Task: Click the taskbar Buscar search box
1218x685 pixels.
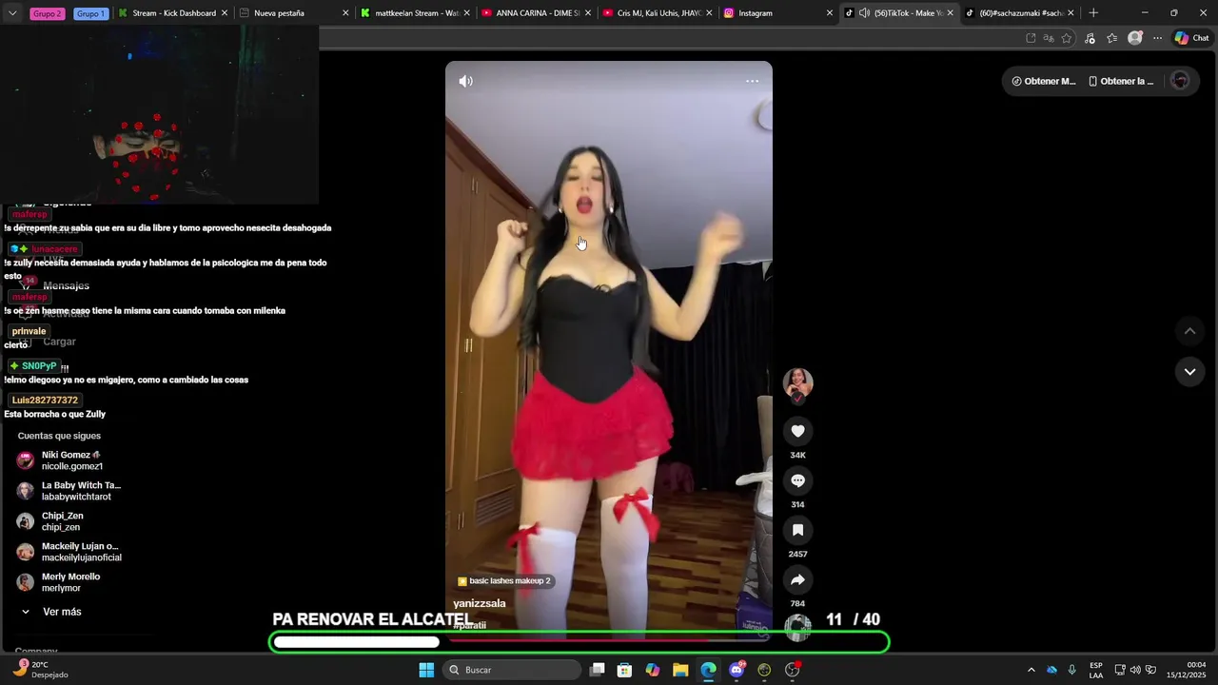Action: point(512,670)
